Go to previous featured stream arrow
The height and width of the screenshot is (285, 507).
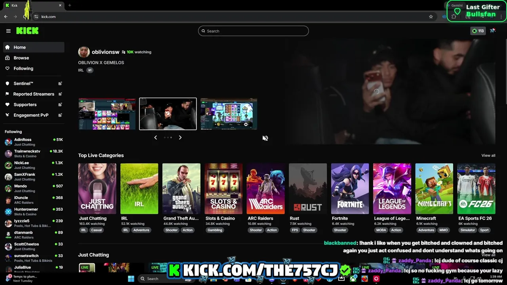156,137
